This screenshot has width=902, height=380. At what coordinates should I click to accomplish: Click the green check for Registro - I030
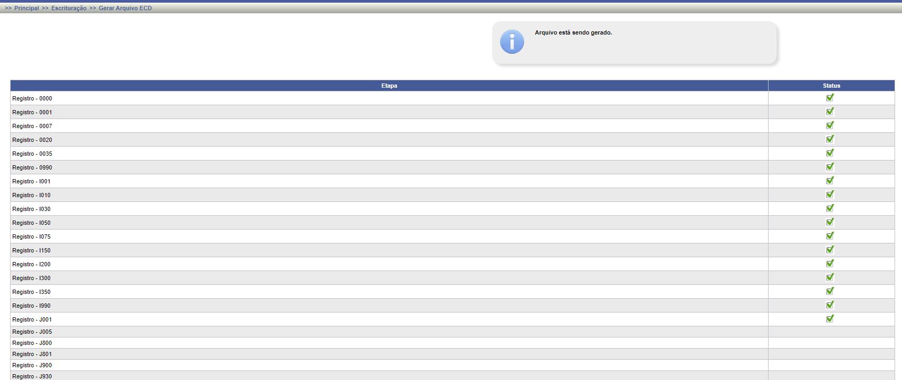pos(830,208)
